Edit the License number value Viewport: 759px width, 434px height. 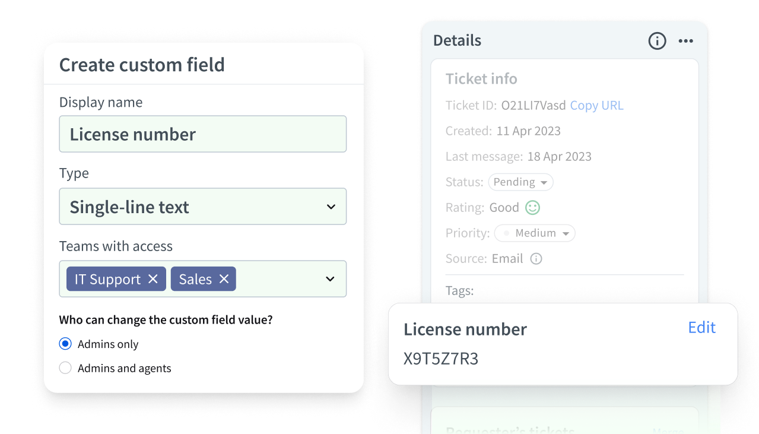[701, 327]
